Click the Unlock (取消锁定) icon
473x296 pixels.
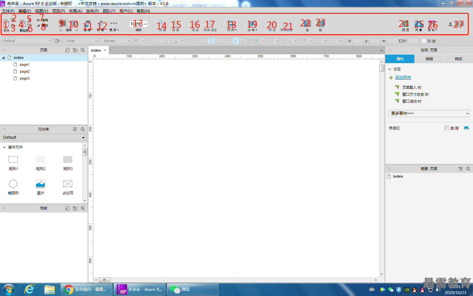tap(287, 24)
